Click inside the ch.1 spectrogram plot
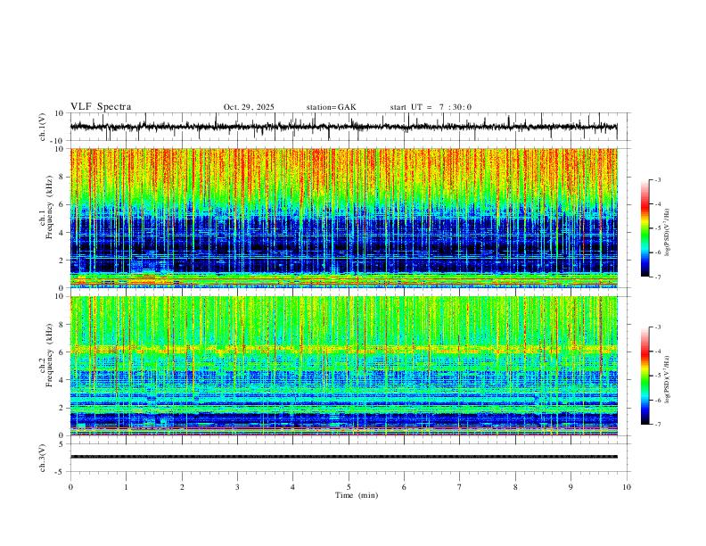The height and width of the screenshot is (546, 706). tap(343, 218)
